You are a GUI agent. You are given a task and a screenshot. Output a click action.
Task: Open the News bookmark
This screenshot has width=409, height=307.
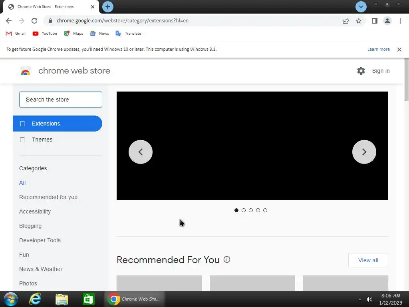coord(99,34)
